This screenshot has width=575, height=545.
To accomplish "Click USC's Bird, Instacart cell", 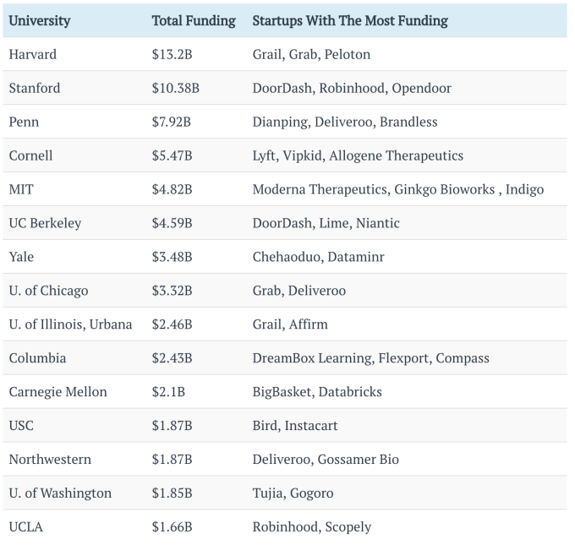I will tap(295, 426).
